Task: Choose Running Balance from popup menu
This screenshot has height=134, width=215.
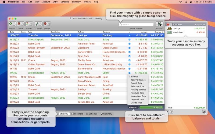Action: [x=138, y=90]
